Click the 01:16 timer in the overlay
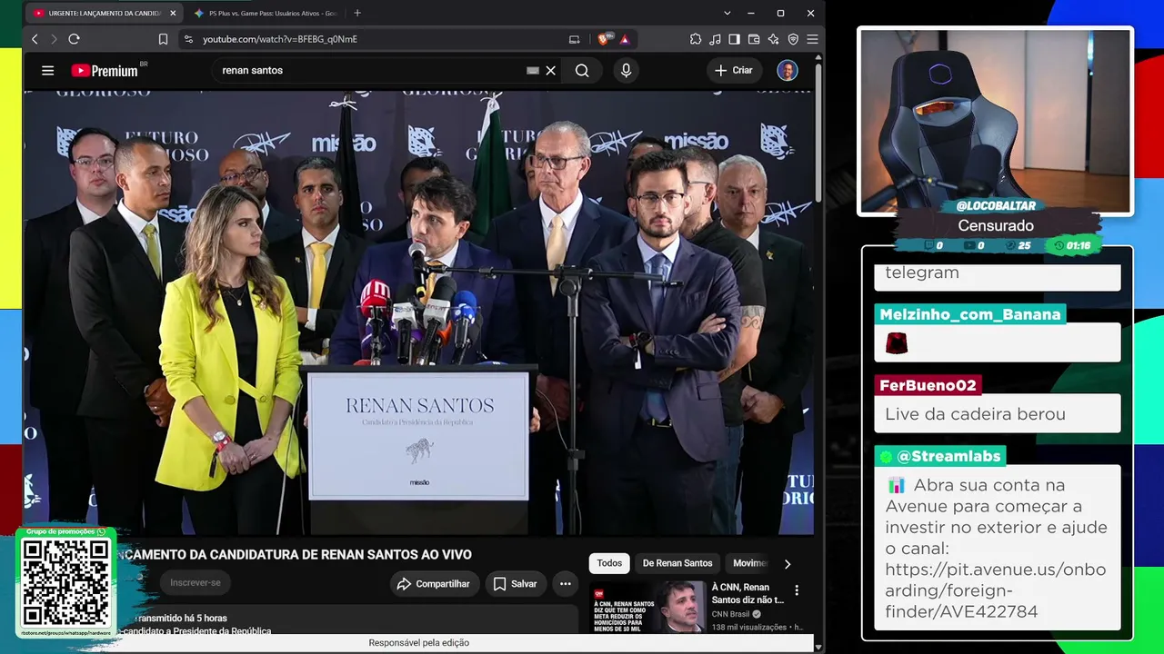The height and width of the screenshot is (654, 1164). [1072, 245]
